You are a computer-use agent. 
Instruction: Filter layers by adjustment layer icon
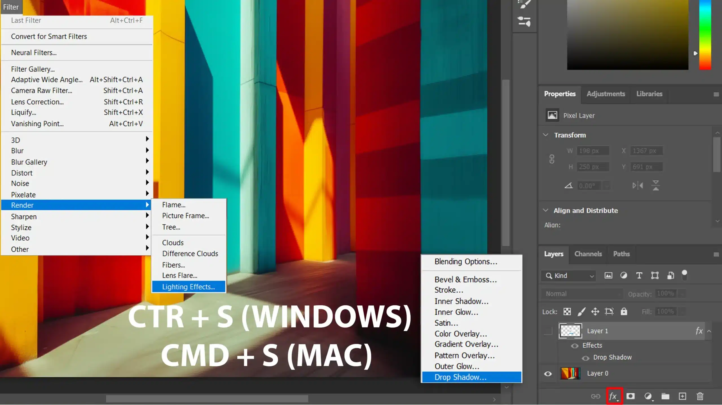624,275
